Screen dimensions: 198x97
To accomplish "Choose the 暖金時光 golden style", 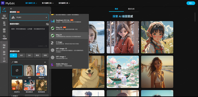I will pyautogui.click(x=17, y=85).
